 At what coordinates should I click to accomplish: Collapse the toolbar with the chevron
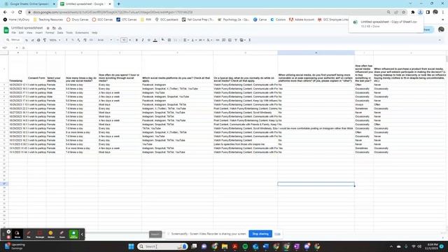point(440,40)
